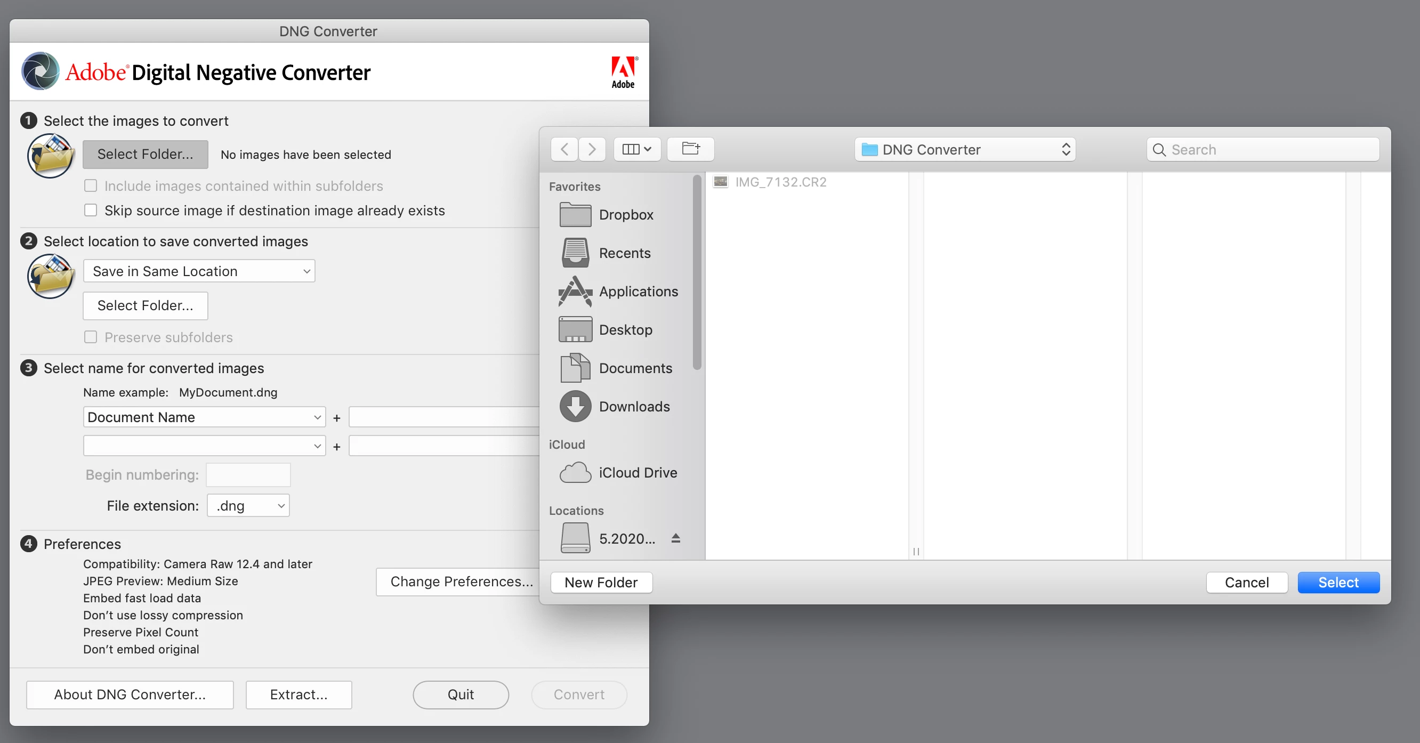Viewport: 1420px width, 743px height.
Task: Toggle Include images contained within subfolders
Action: point(91,185)
